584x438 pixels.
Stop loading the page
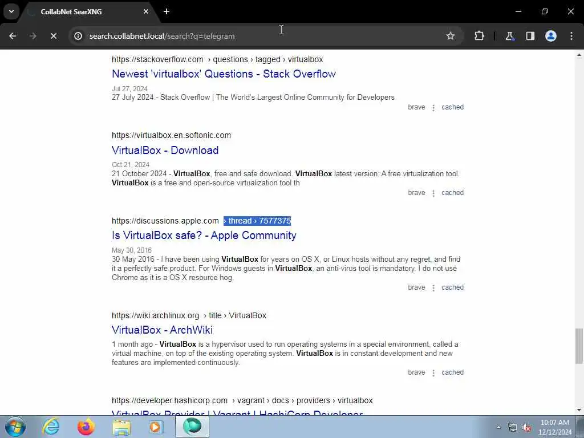[54, 36]
